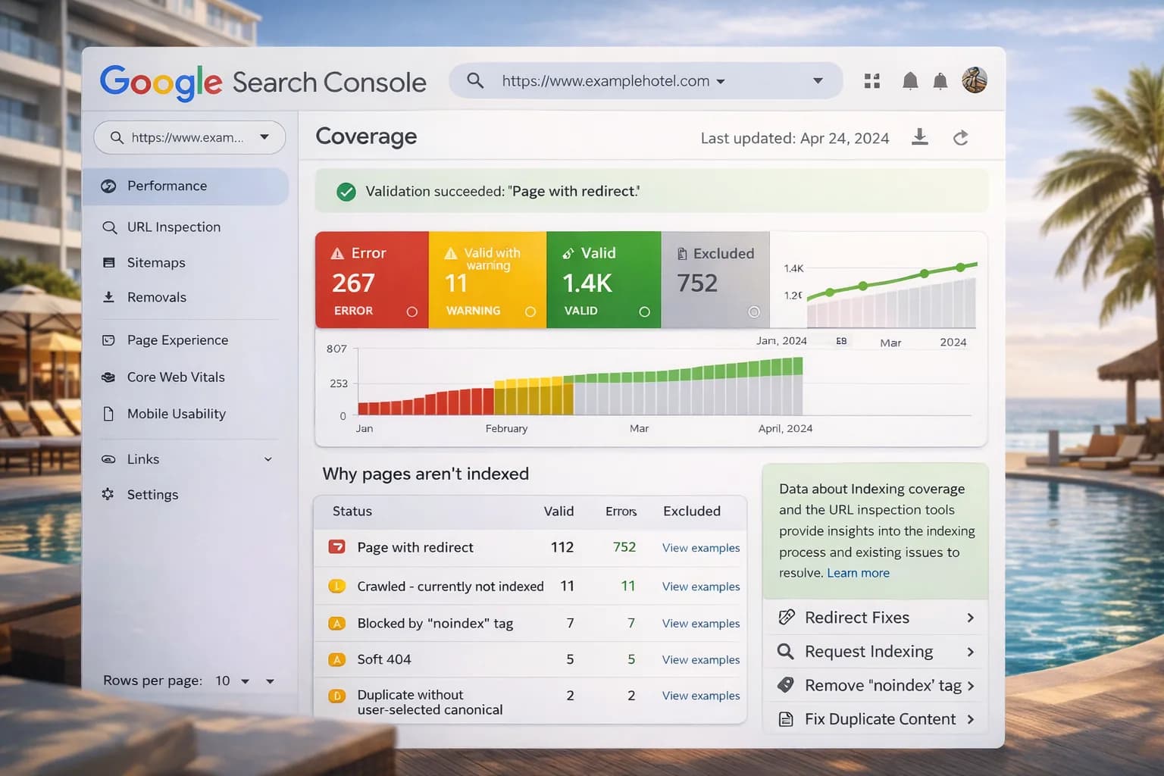The height and width of the screenshot is (776, 1164).
Task: Download the coverage report
Action: coord(919,137)
